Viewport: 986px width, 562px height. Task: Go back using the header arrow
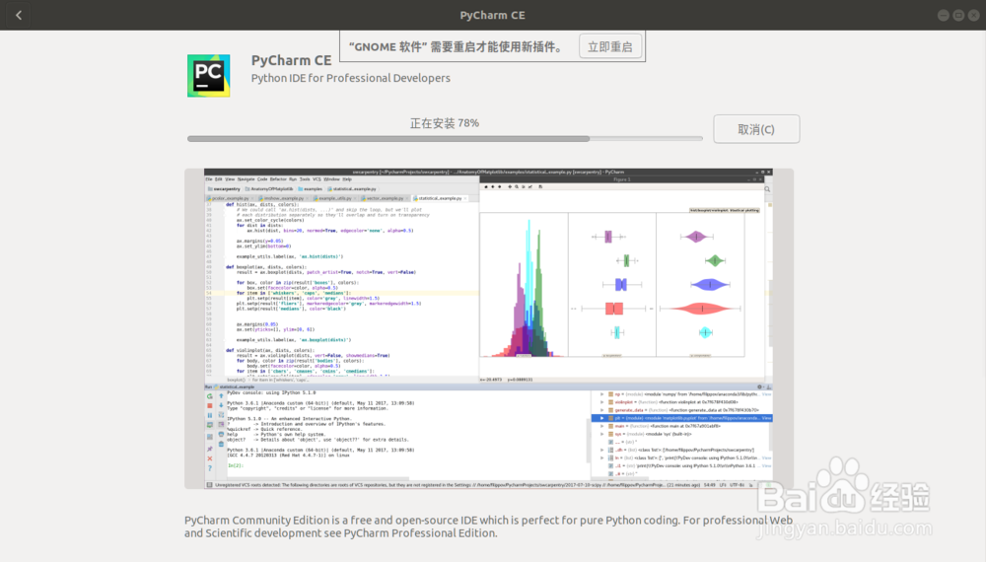(x=19, y=15)
